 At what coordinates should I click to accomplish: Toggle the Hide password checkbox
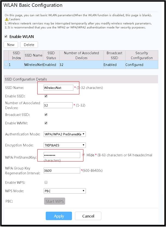84,155
